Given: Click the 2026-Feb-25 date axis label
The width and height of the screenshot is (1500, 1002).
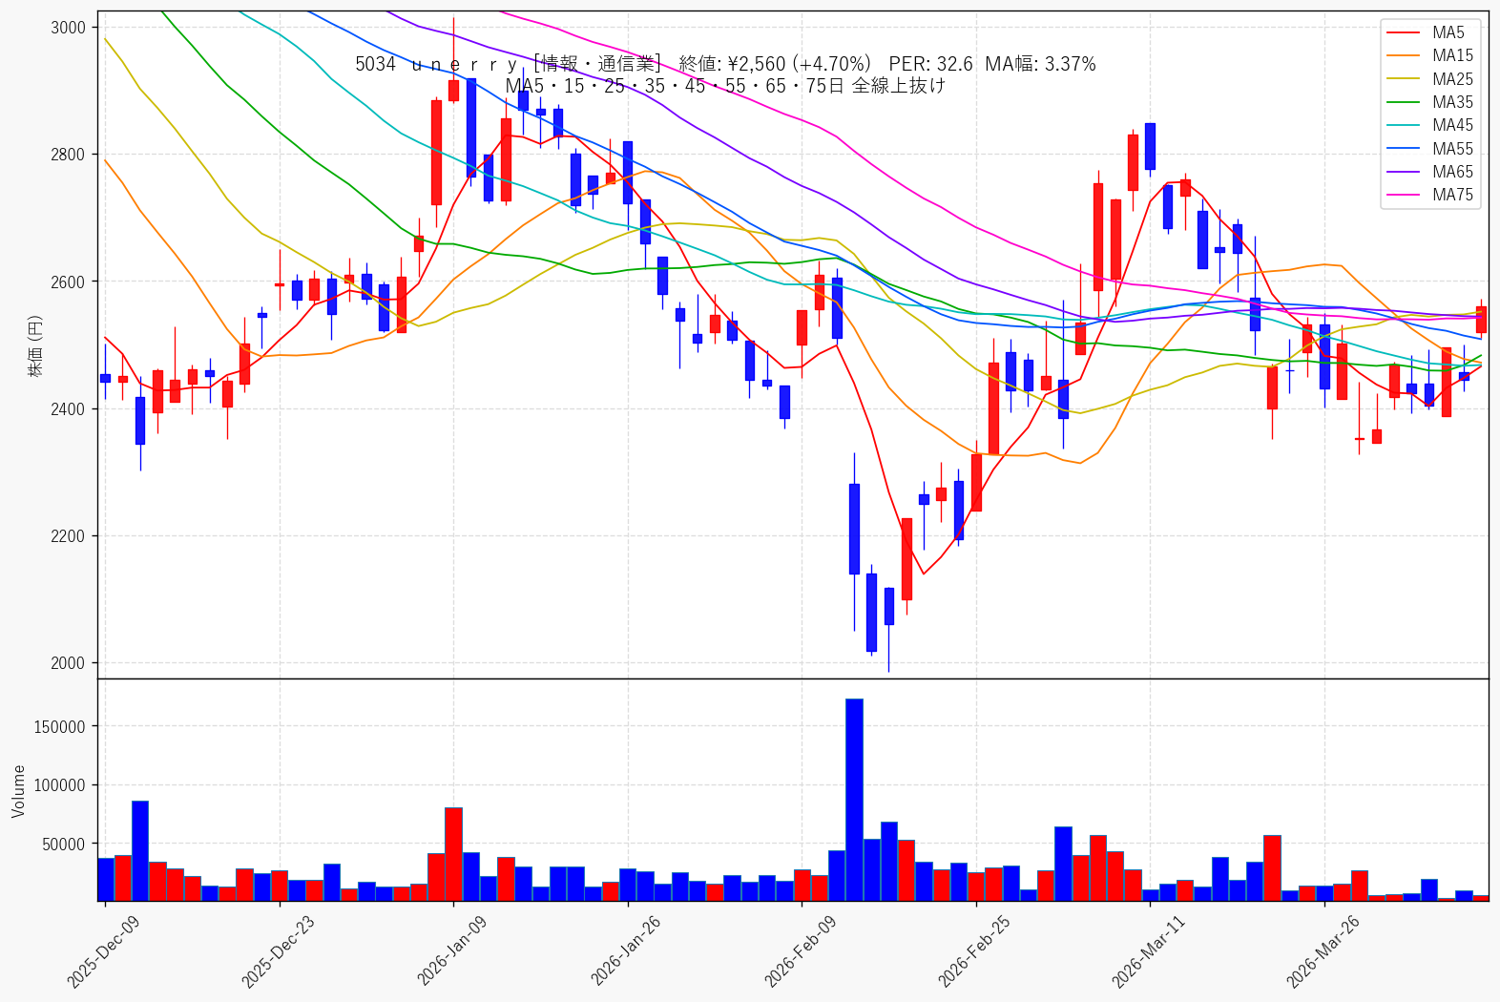Looking at the screenshot, I should pos(974,950).
